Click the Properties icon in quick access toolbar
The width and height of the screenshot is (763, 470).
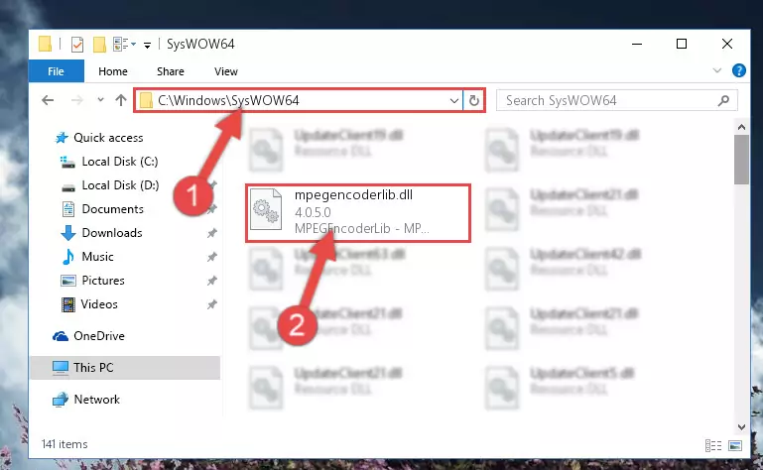point(76,45)
